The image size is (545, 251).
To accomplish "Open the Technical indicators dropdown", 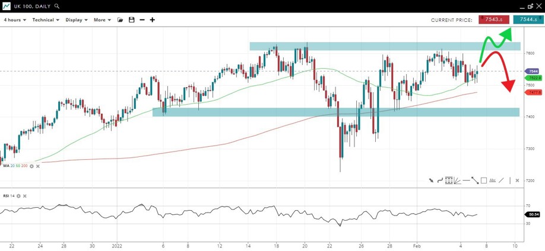I will 46,20.
